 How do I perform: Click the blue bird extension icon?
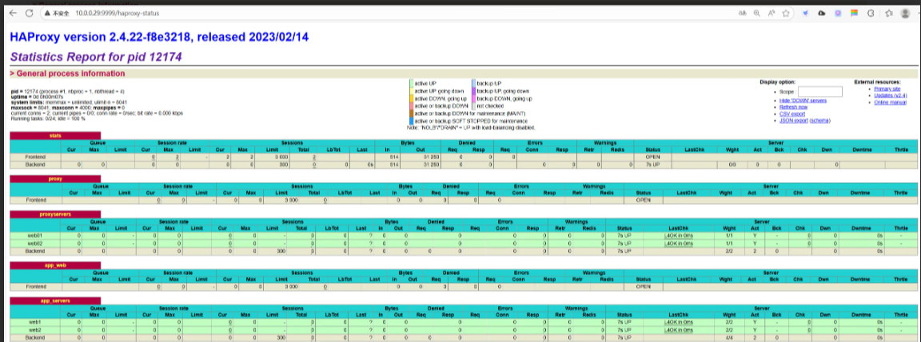(x=806, y=13)
